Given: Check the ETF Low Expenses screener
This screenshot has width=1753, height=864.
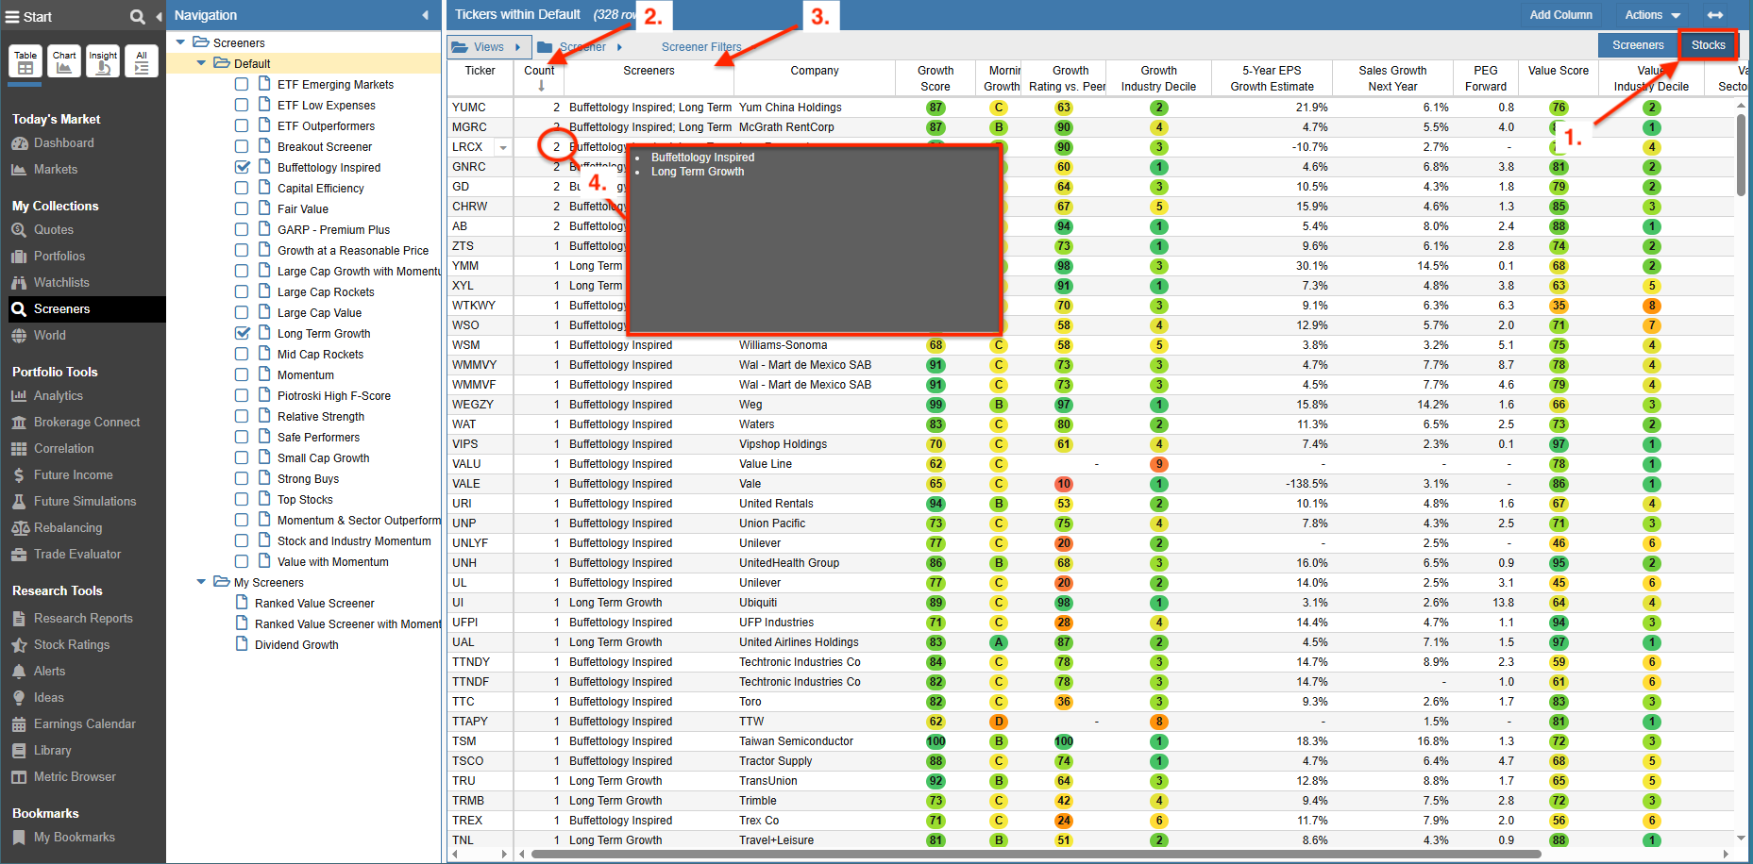Looking at the screenshot, I should pos(243,105).
